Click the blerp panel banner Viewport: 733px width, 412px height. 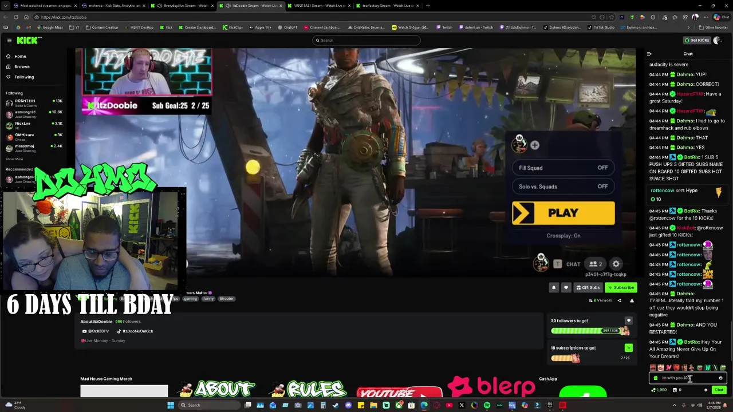pos(491,387)
